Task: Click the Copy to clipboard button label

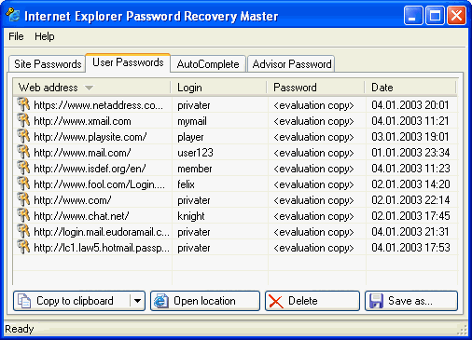Action: click(75, 301)
